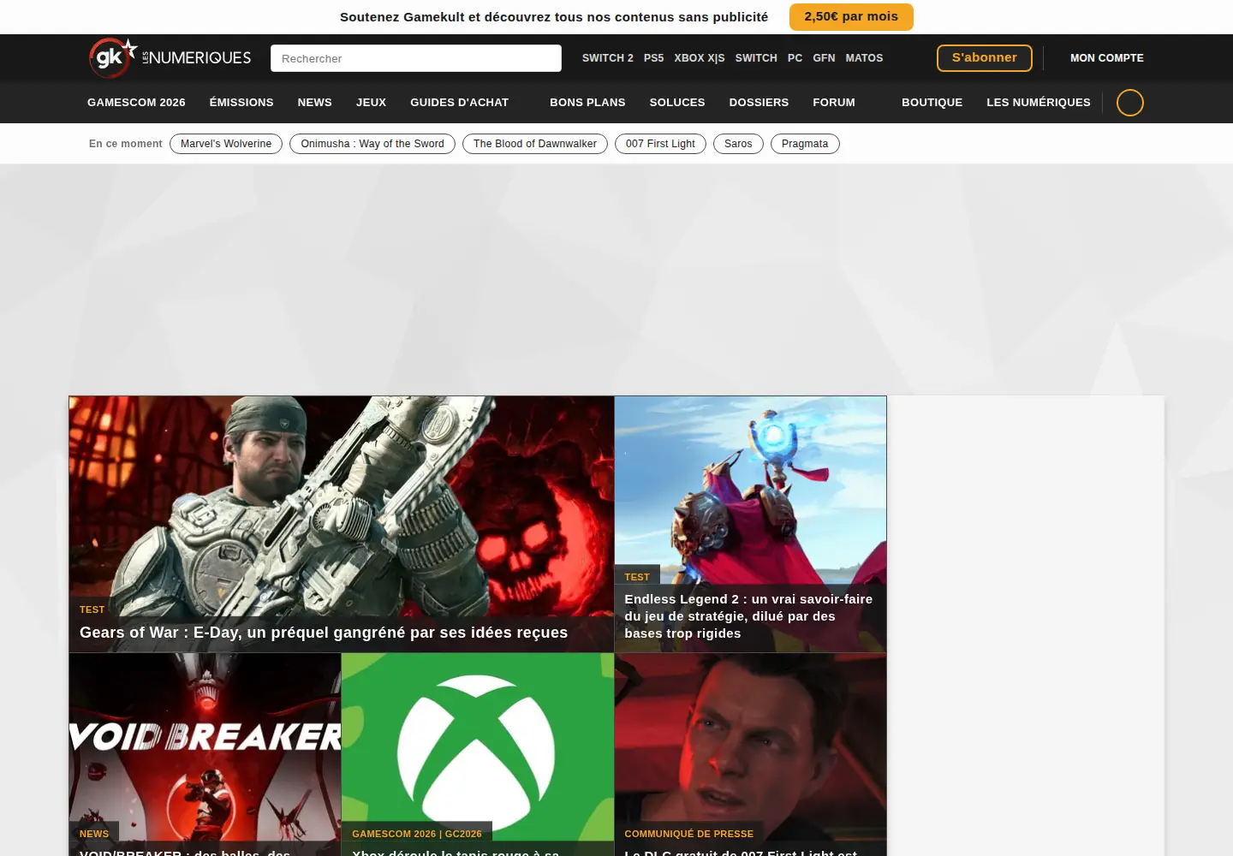The height and width of the screenshot is (856, 1233).
Task: Read the Gears of War : E-Day headline
Action: pyautogui.click(x=324, y=633)
